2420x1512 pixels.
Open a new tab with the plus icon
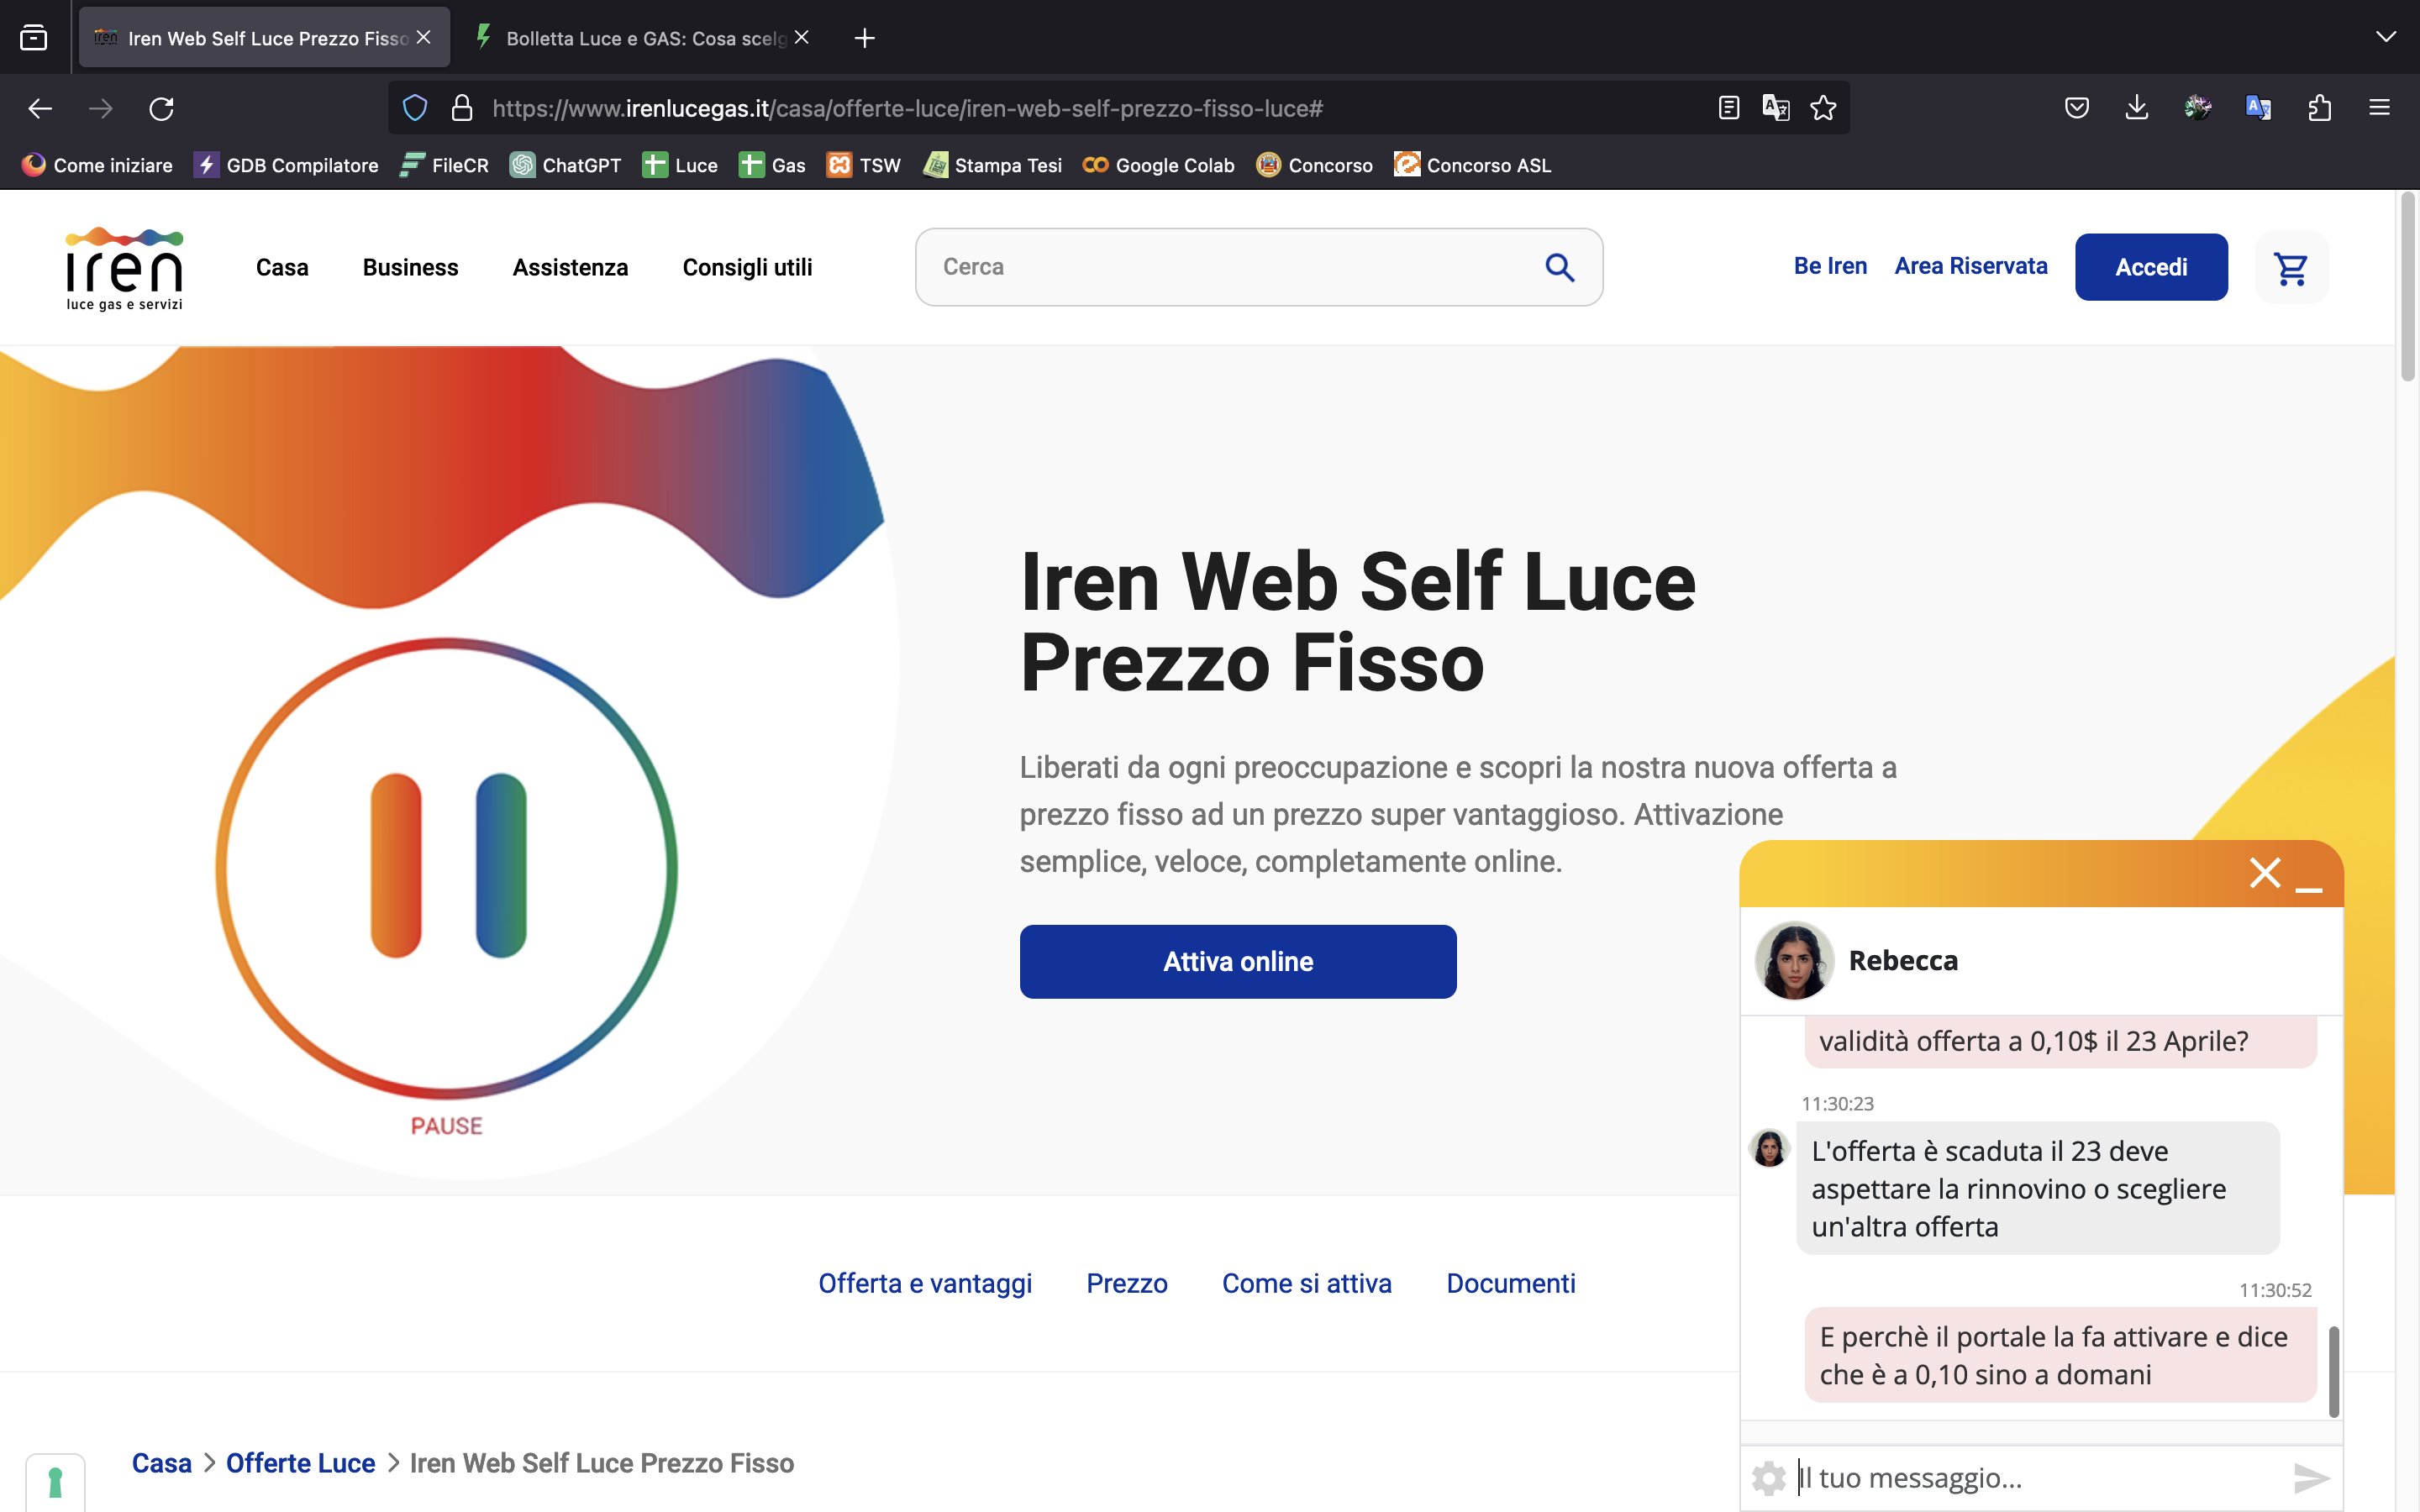pyautogui.click(x=865, y=38)
